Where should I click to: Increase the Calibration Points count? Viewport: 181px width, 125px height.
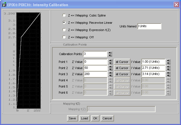coord(110,53)
